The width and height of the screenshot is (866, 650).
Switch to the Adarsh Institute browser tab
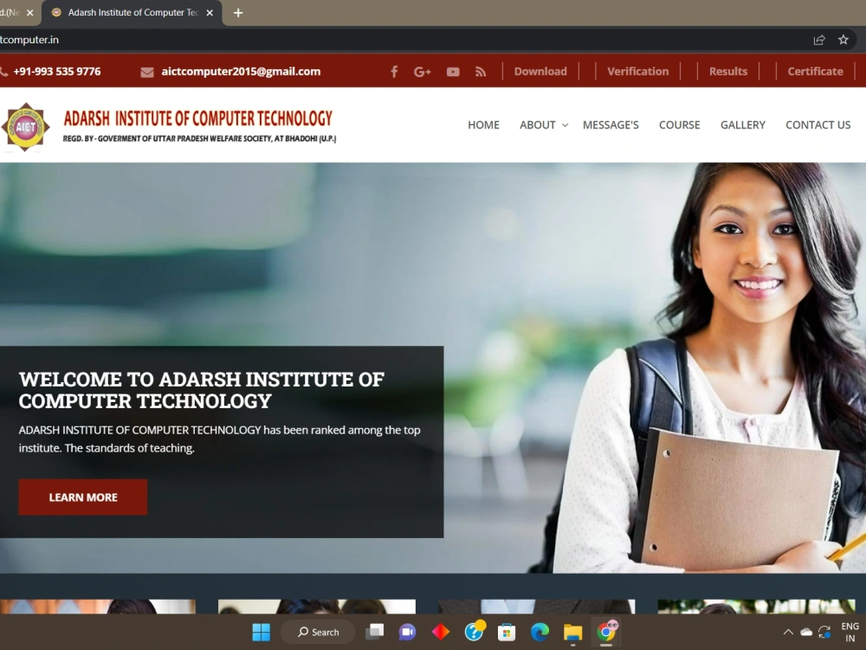(132, 13)
